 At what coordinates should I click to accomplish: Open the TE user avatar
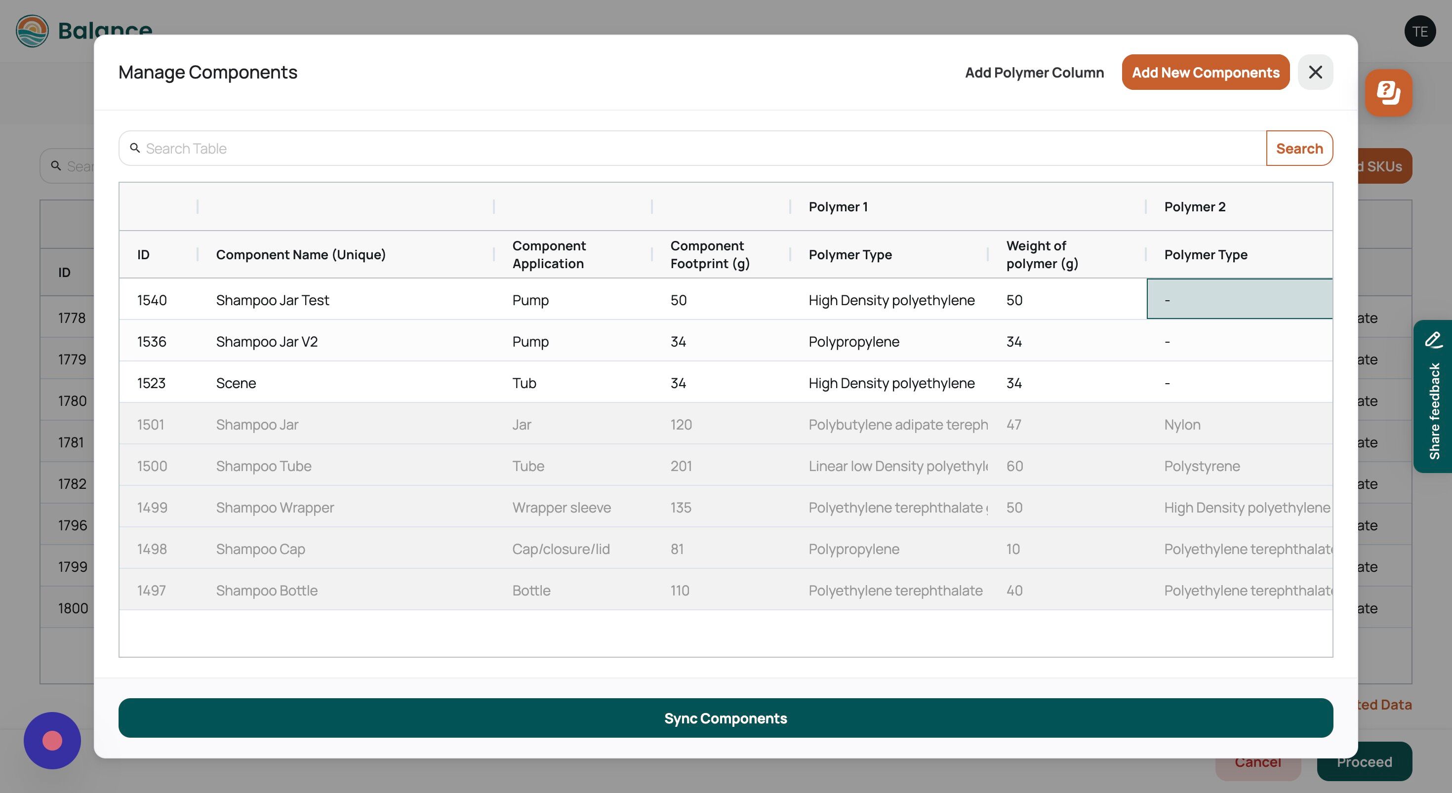(1419, 32)
